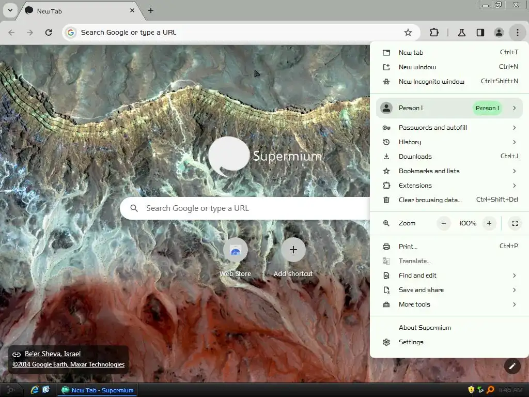Expand the Extensions submenu
Viewport: 529px width, 397px height.
pos(449,186)
